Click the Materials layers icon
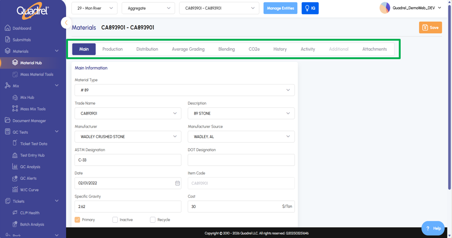The width and height of the screenshot is (452, 238). pos(8,51)
